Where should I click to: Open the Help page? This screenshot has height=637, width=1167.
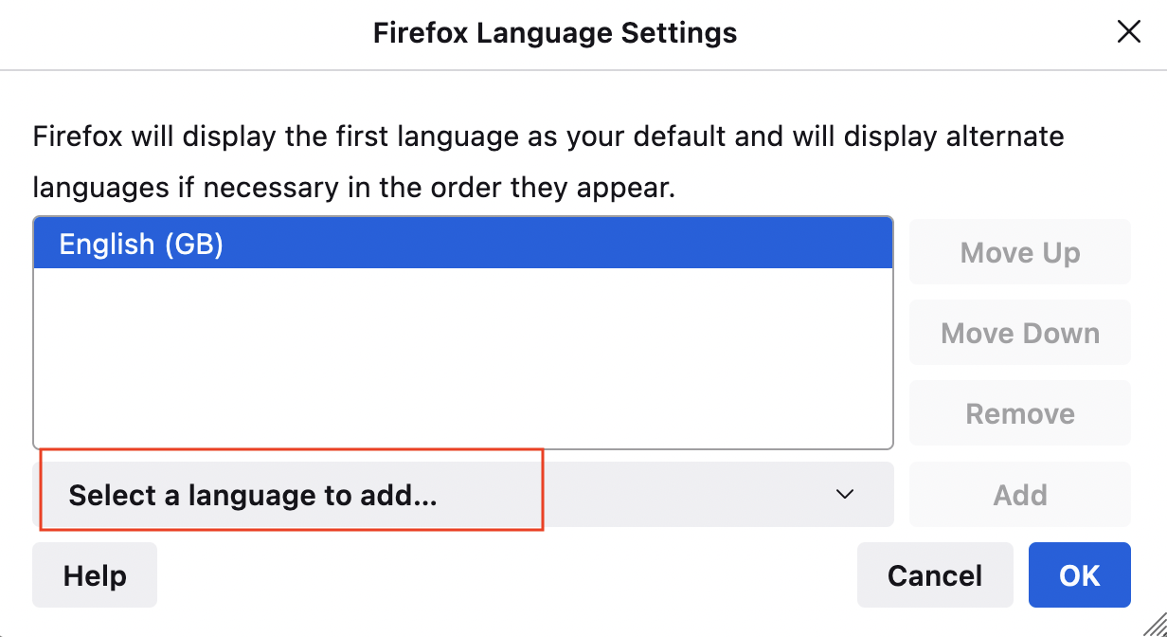95,575
